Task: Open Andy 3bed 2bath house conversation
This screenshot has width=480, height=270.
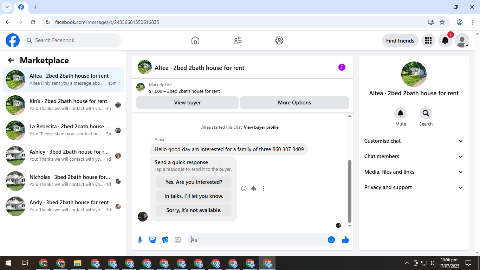Action: 63,206
